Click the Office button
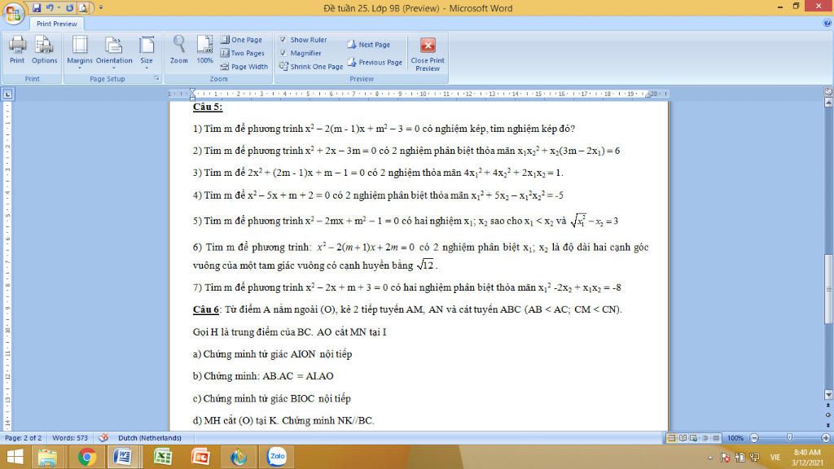 (13, 13)
